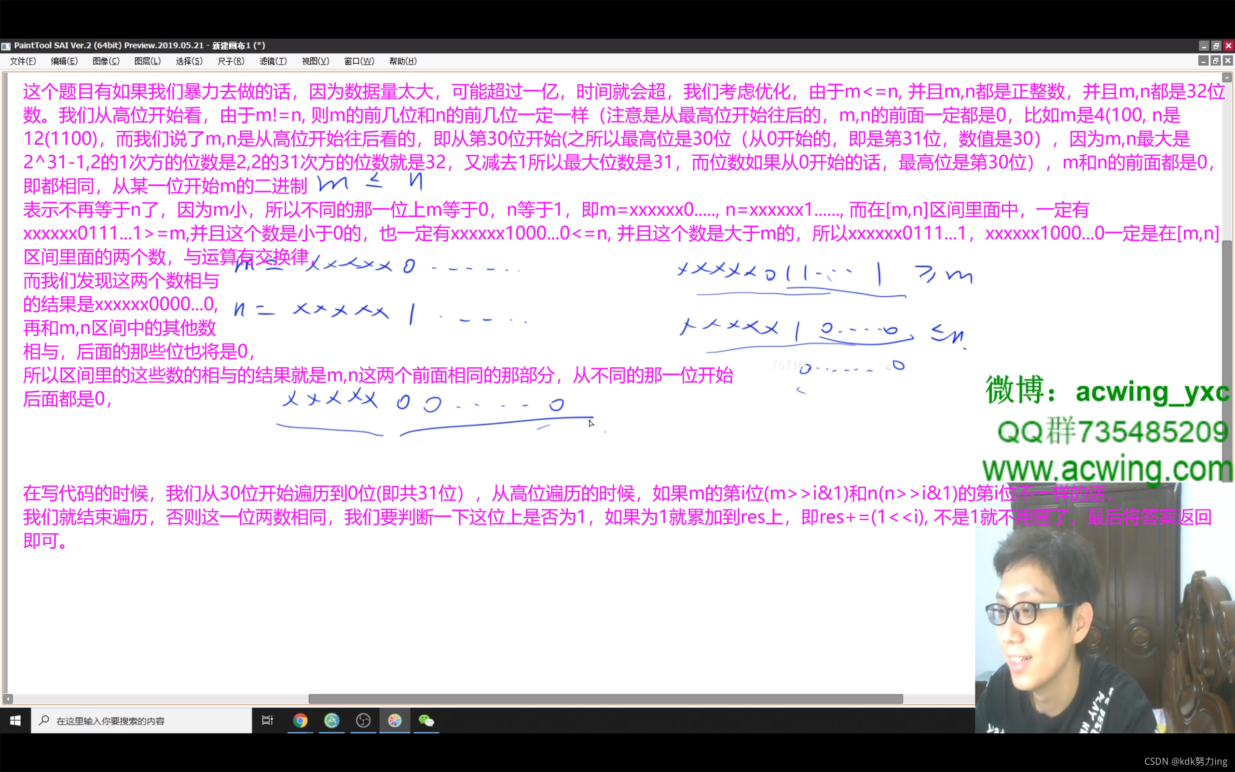Screen dimensions: 1235x772
Task: Click the canvas scroll-up arrow button
Action: click(x=1227, y=78)
